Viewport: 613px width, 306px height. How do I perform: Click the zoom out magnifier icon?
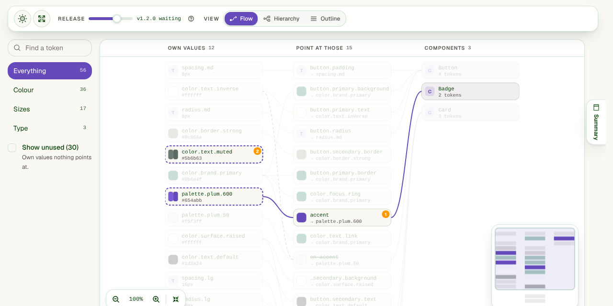pos(116,299)
